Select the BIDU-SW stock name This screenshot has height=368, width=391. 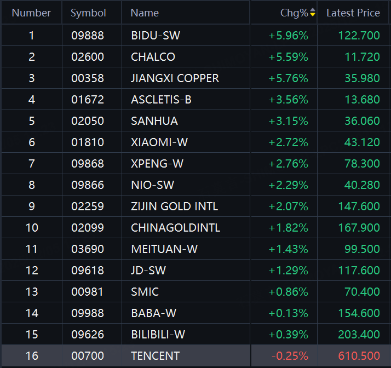pyautogui.click(x=156, y=36)
